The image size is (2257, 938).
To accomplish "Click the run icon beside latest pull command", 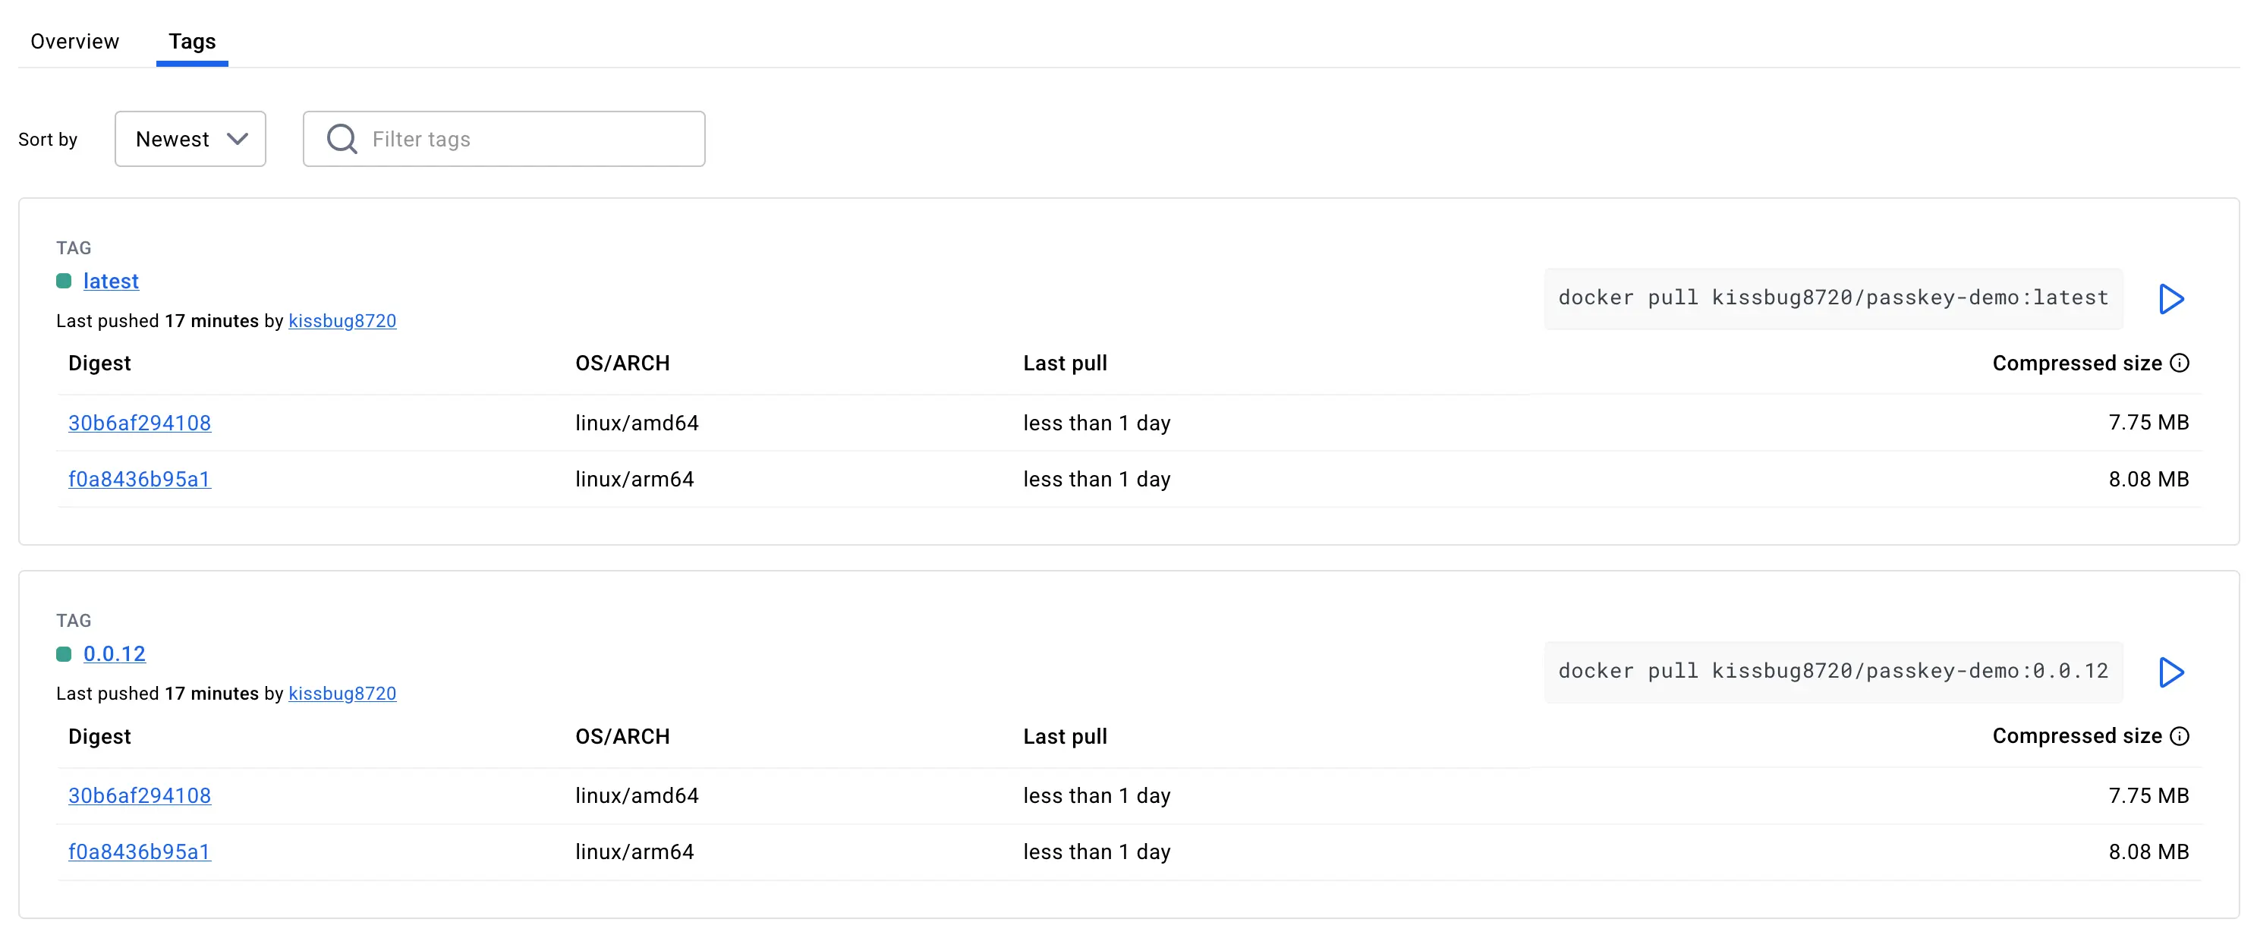I will point(2170,299).
